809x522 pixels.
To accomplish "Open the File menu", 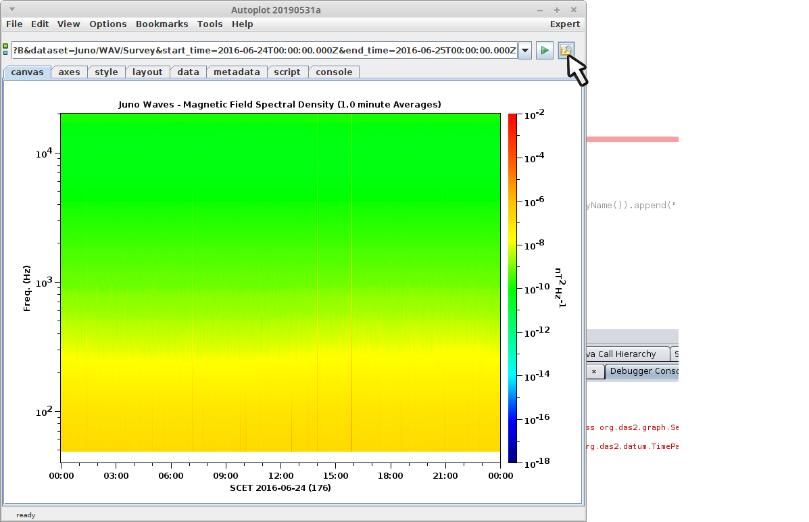I will [x=14, y=24].
